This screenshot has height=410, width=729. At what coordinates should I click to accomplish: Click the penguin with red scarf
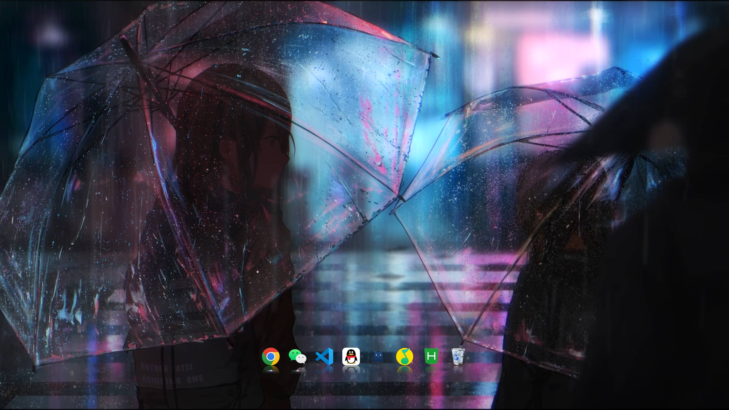pos(351,356)
